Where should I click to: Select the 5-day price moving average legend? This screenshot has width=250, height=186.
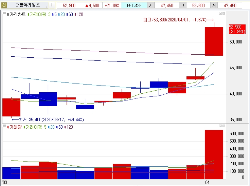coord(55,14)
